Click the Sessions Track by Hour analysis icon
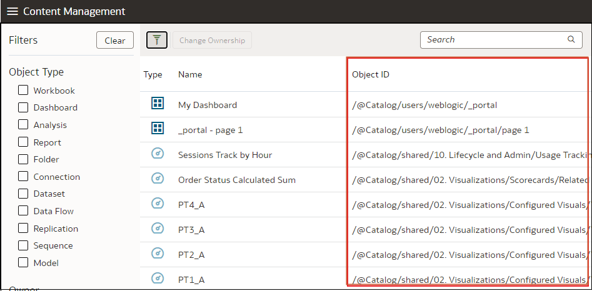The height and width of the screenshot is (291, 592). tap(158, 154)
